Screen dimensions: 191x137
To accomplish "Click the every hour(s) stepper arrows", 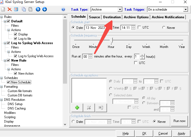I will [x=142, y=56].
